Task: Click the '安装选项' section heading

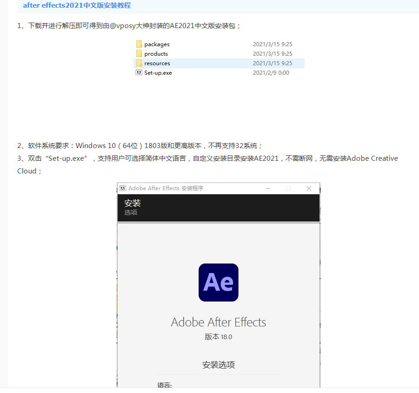Action: click(x=218, y=364)
